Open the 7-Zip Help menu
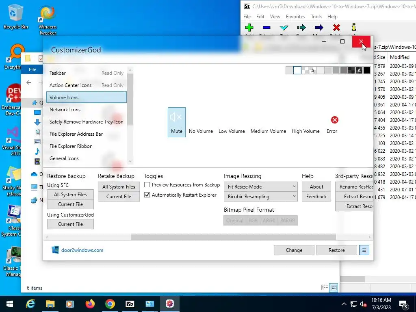Viewport: 416px width, 312px height. pos(332,16)
